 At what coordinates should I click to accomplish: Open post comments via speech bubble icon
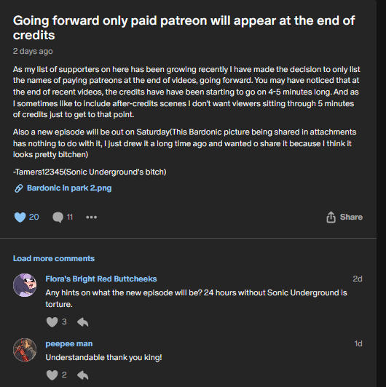pos(58,218)
